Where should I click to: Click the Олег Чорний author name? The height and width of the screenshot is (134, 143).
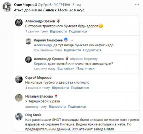tap(25, 5)
